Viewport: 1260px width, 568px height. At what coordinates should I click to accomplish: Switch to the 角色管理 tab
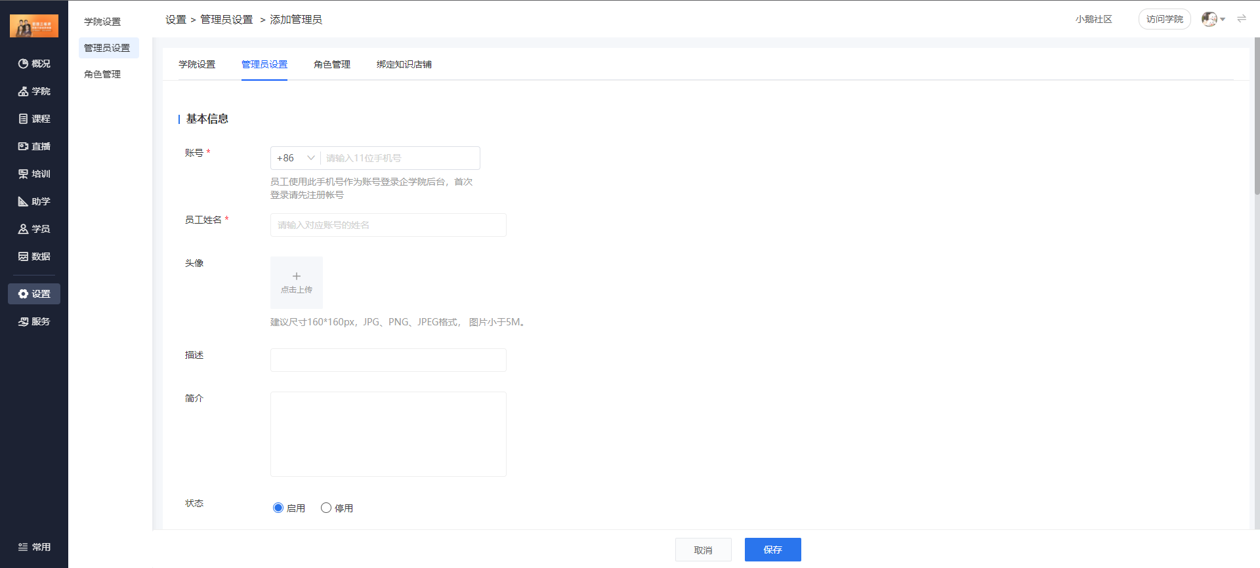click(x=332, y=64)
